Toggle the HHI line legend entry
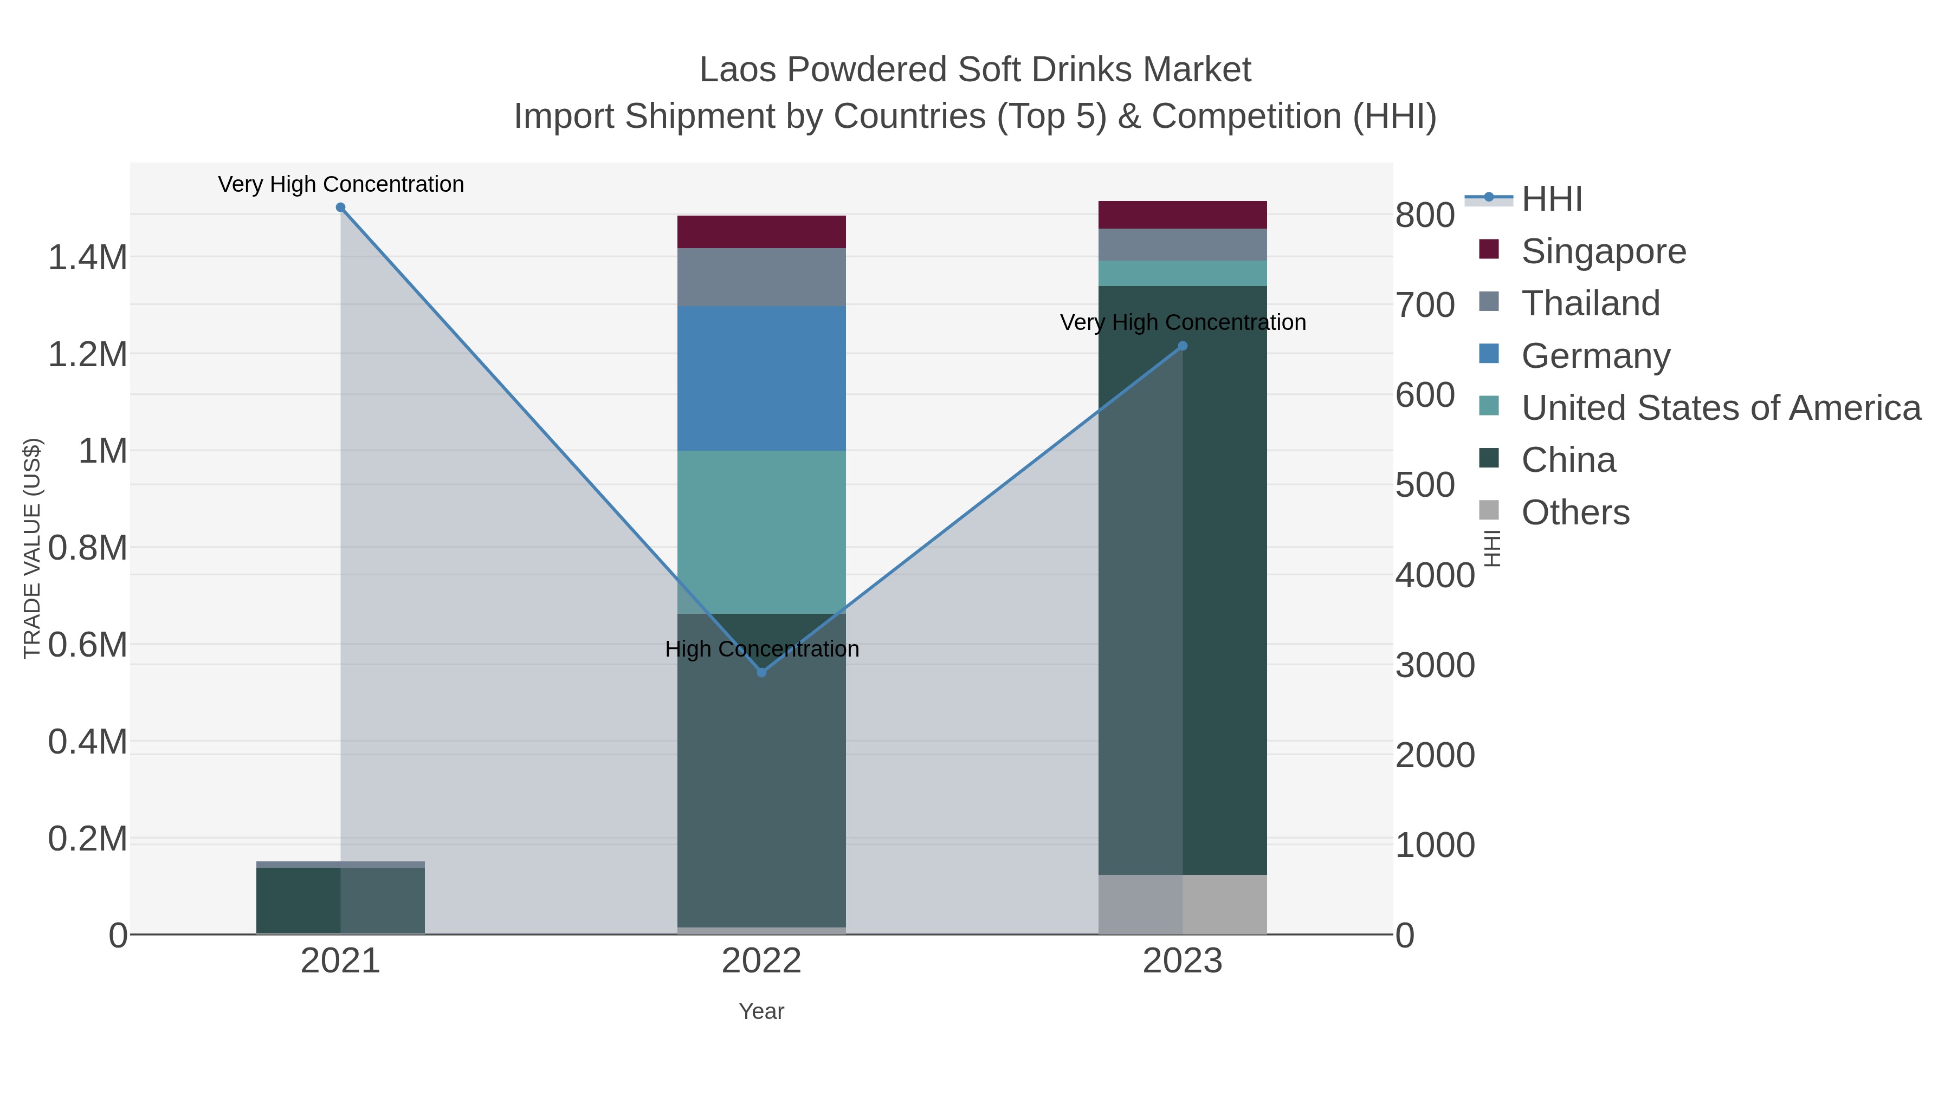 coord(1524,199)
